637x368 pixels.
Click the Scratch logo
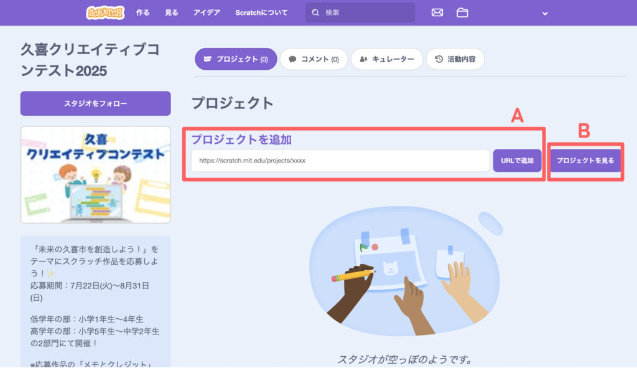[x=105, y=12]
